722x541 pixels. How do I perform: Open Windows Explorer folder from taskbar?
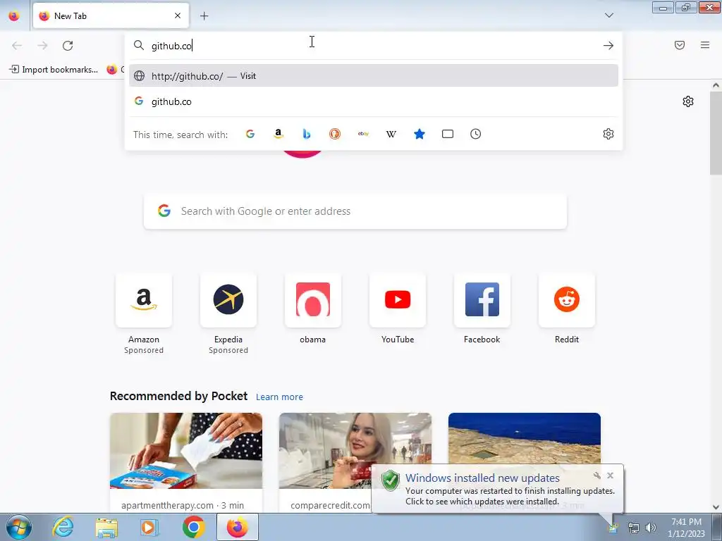coord(106,527)
